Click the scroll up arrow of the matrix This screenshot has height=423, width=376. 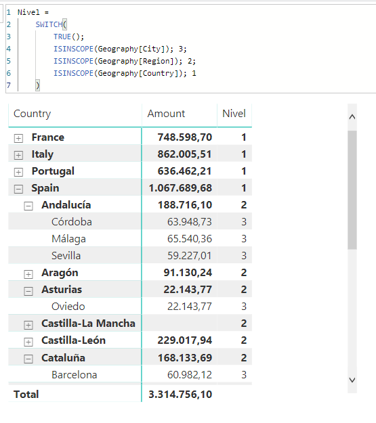pos(352,117)
